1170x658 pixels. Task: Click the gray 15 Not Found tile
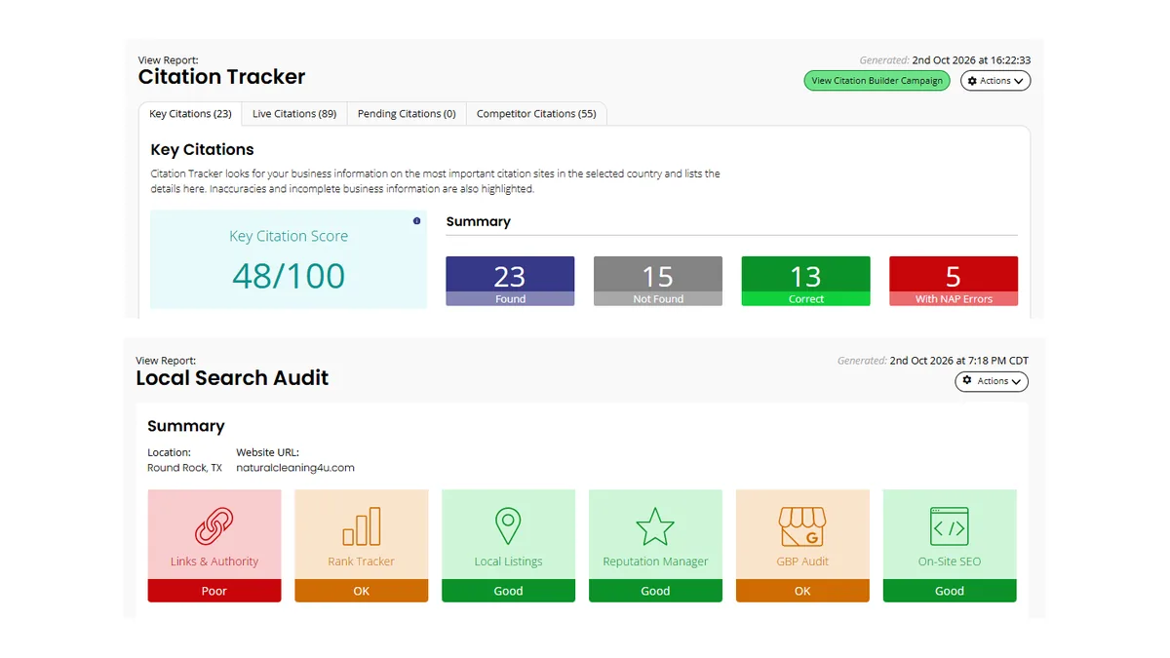pos(658,282)
